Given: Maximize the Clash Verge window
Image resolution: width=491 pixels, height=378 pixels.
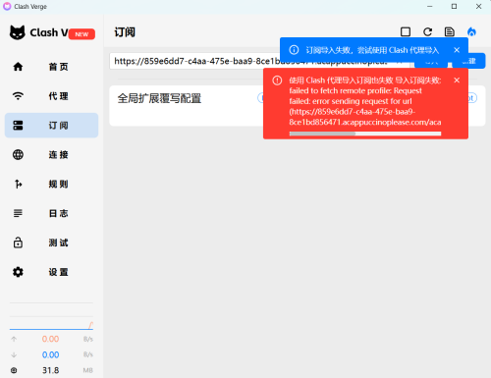Looking at the screenshot, I should [x=454, y=7].
